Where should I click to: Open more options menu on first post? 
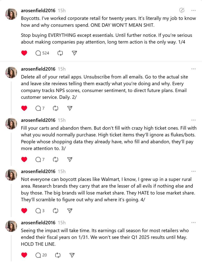tap(194, 11)
